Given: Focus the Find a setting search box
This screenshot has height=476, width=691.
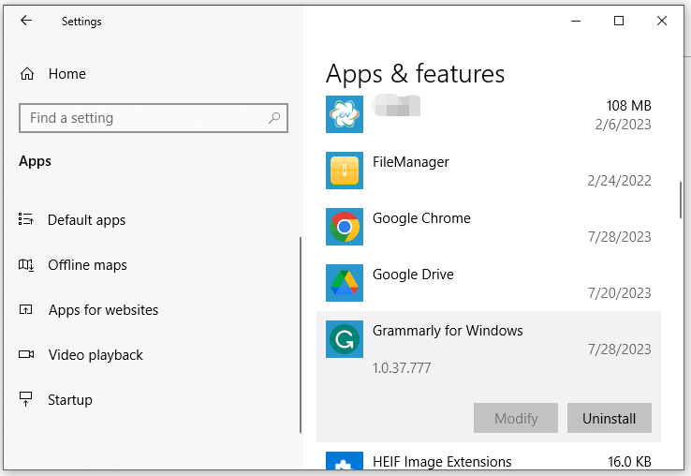Looking at the screenshot, I should (x=154, y=118).
